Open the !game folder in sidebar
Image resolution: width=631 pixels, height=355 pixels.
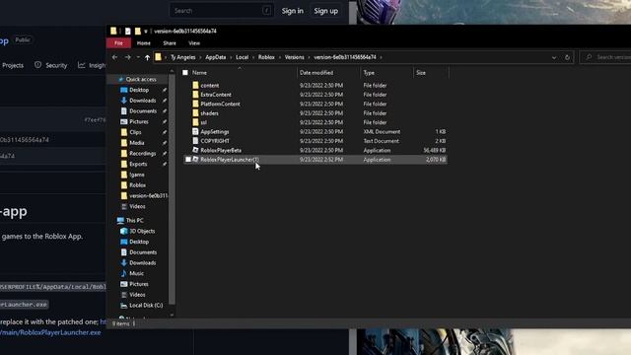[137, 175]
